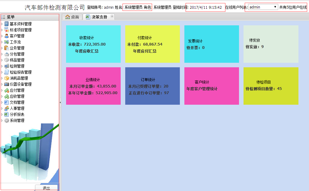Click the 样品管理 box icon
Image resolution: width=309 pixels, height=191 pixels.
[7, 60]
